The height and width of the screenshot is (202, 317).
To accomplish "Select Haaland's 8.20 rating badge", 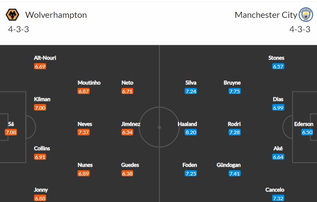I will (x=191, y=132).
